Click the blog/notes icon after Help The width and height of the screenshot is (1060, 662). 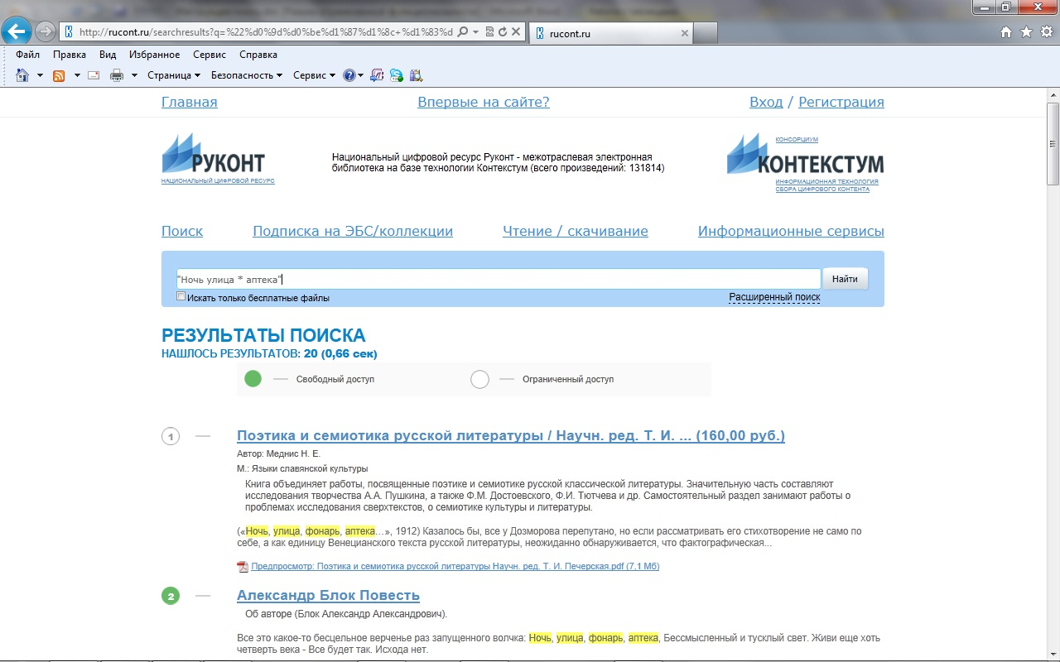[x=377, y=75]
